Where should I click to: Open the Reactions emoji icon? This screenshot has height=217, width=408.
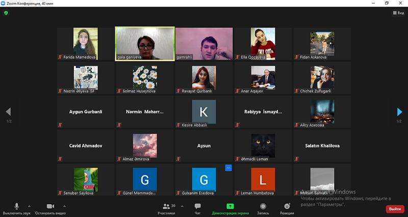tap(287, 206)
